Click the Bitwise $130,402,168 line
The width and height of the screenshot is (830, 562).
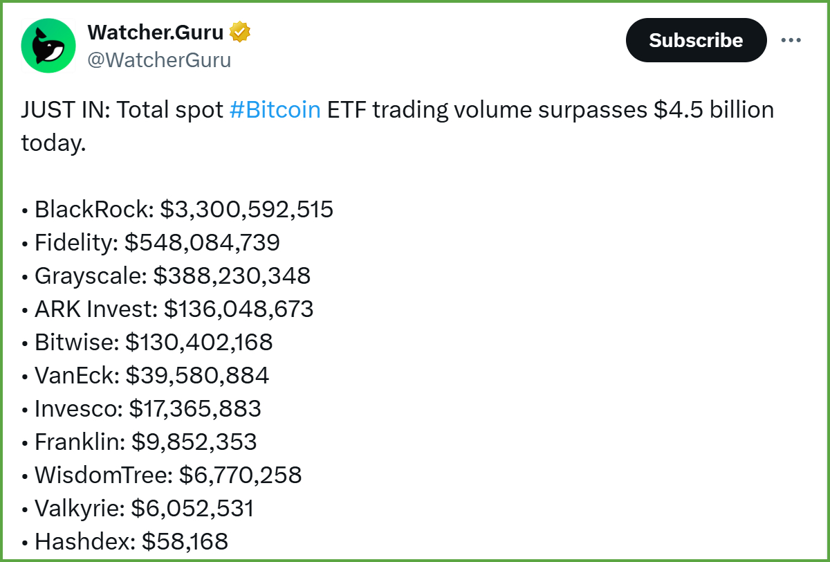coord(147,342)
